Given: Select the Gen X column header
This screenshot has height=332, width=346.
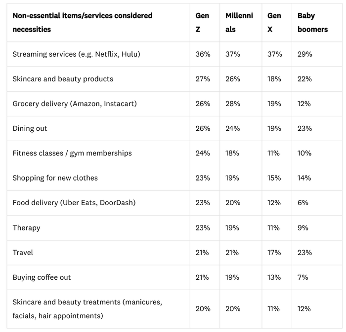Looking at the screenshot, I should click(x=274, y=22).
